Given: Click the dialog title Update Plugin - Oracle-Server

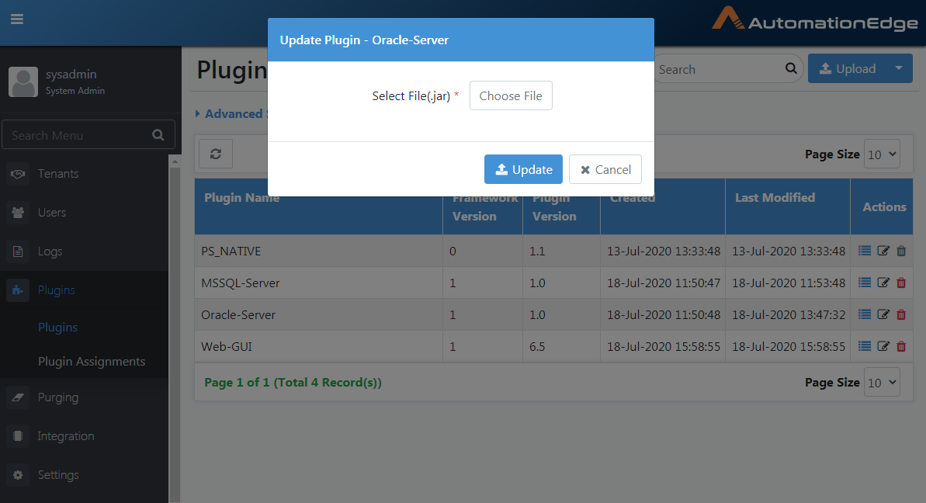Looking at the screenshot, I should click(364, 40).
